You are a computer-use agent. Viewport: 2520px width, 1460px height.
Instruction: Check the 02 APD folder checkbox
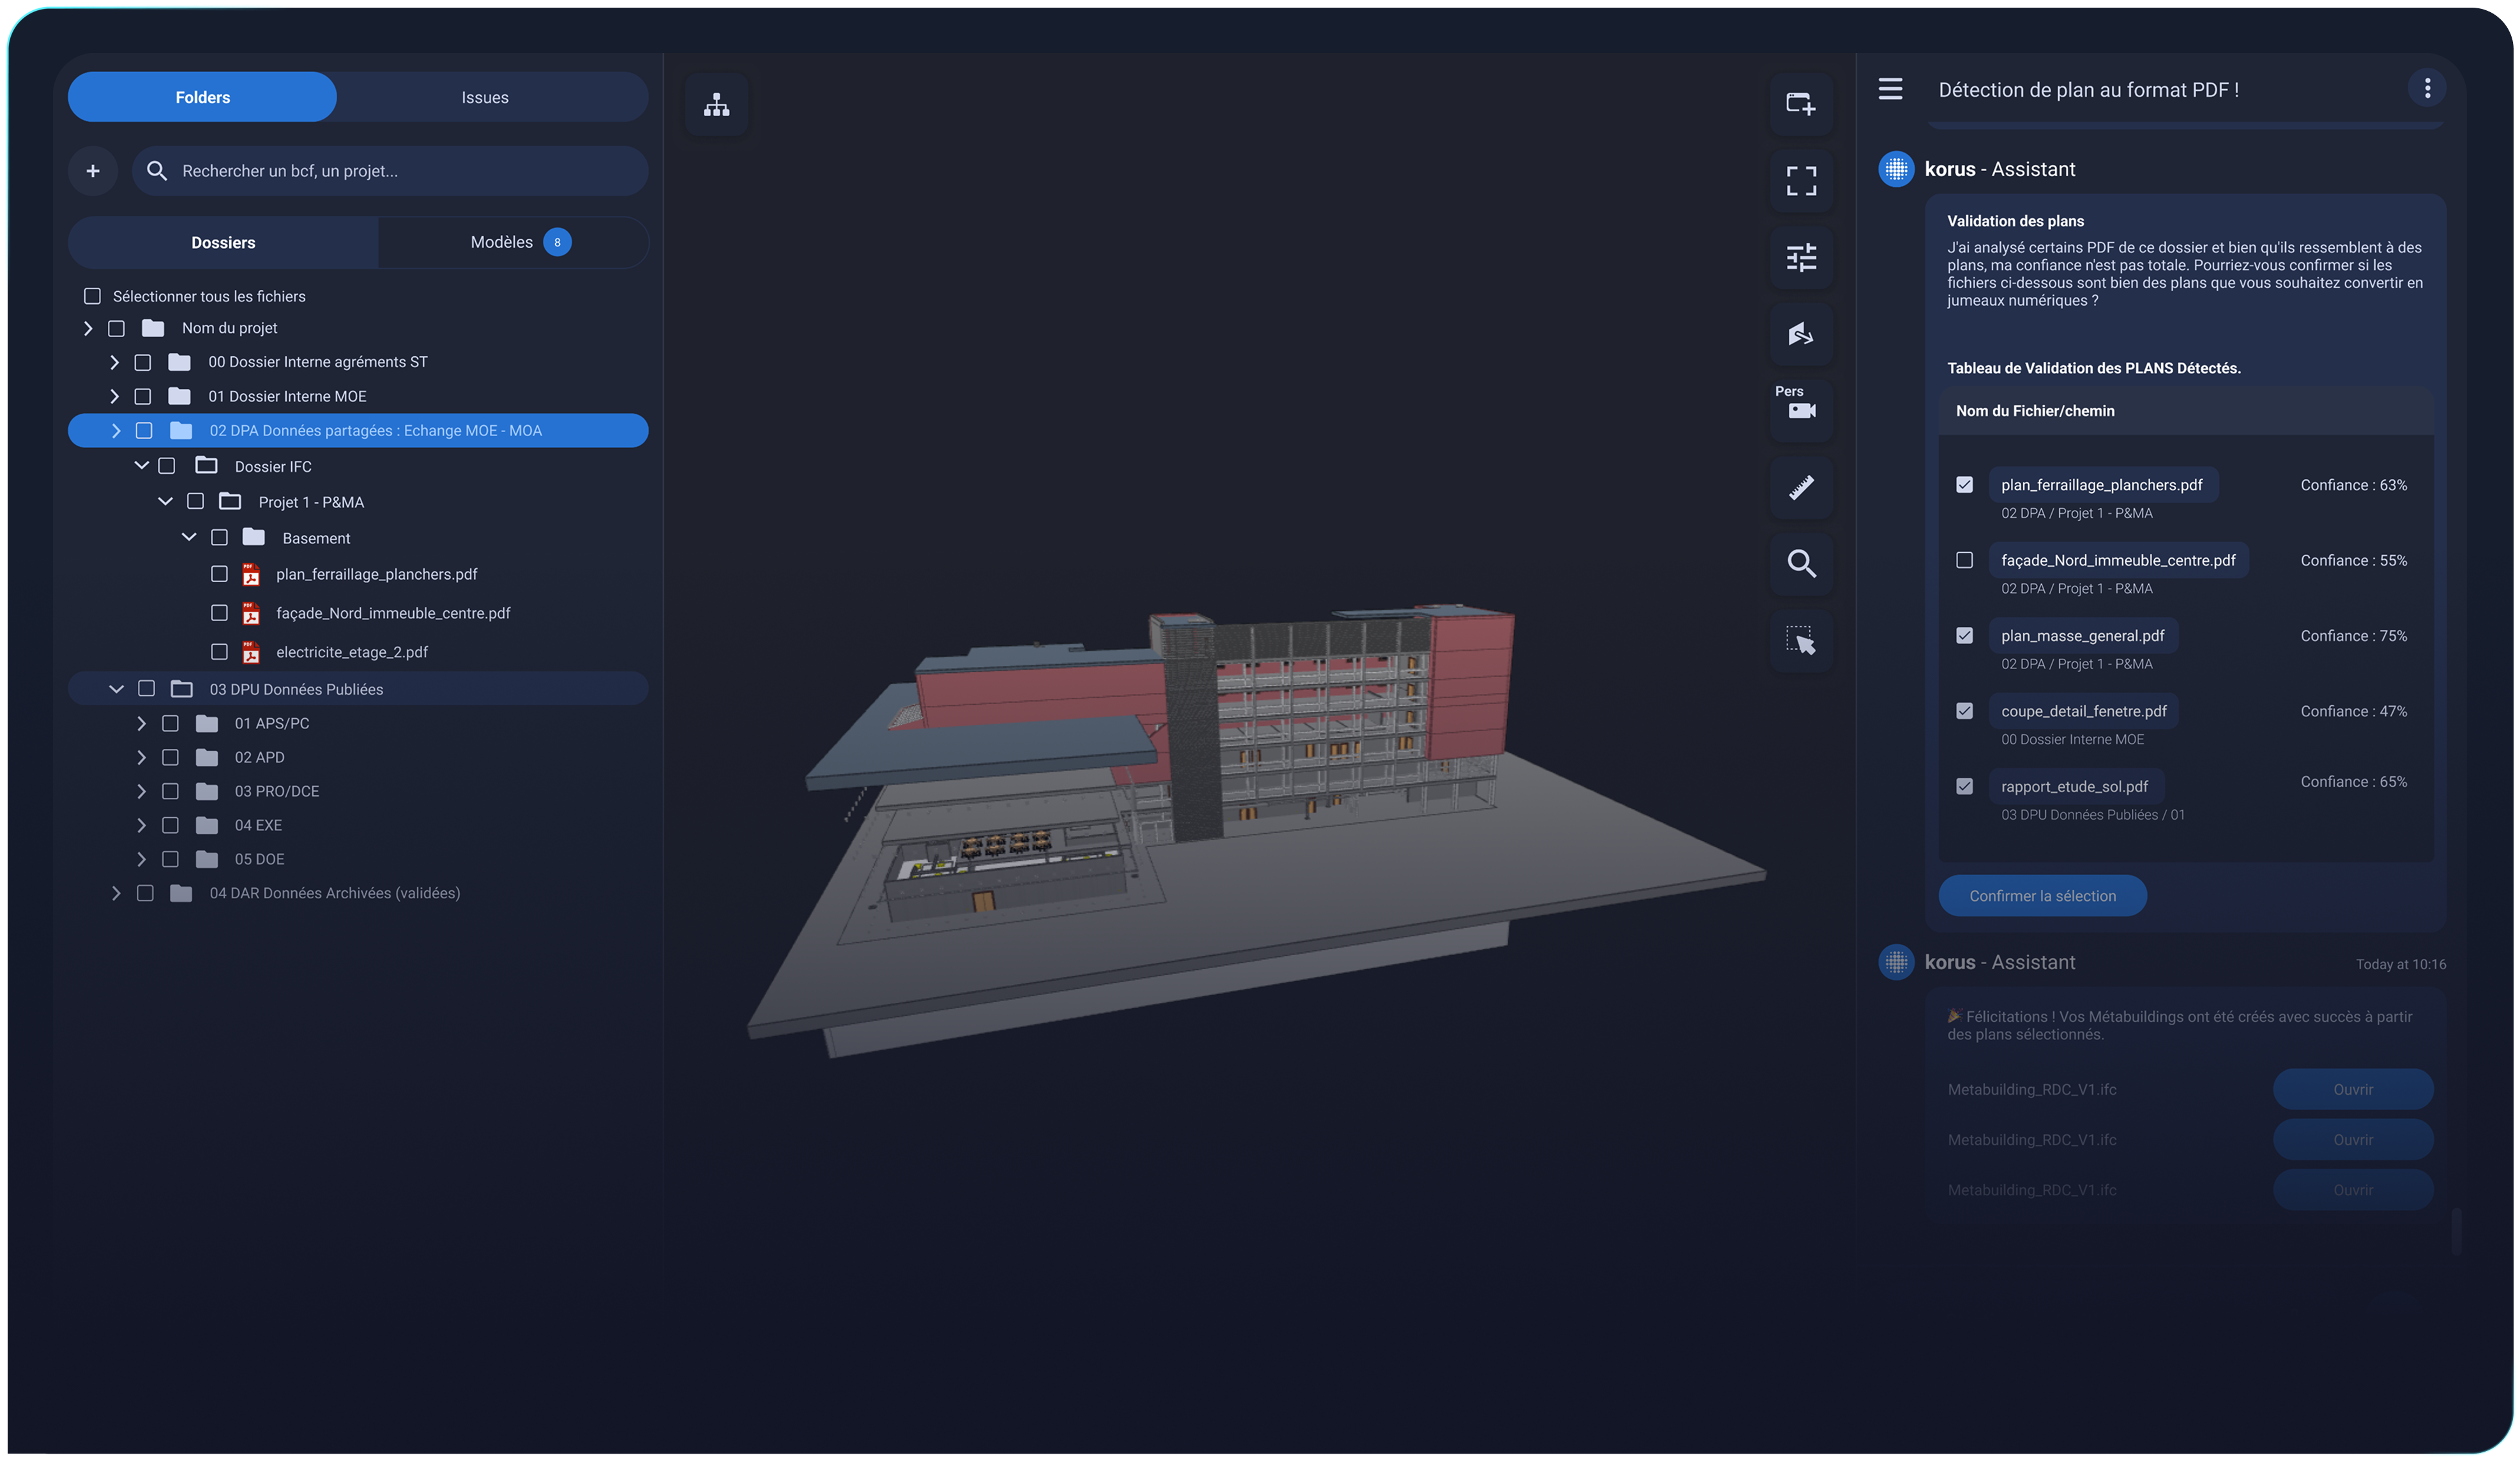170,758
